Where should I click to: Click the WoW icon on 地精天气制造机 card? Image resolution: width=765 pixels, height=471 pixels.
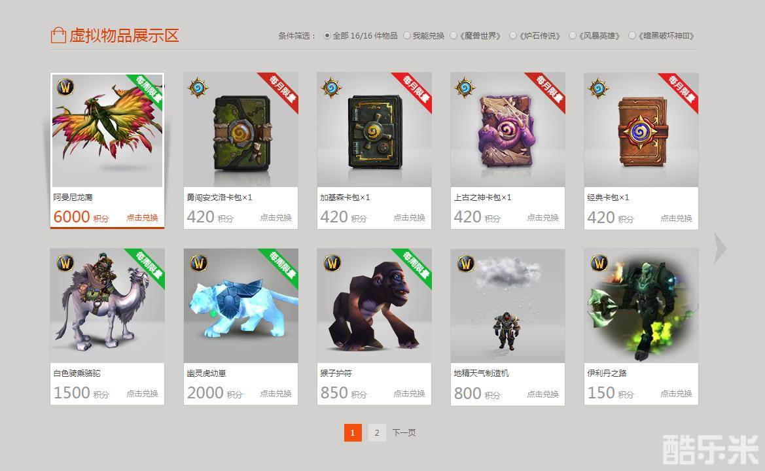(465, 263)
